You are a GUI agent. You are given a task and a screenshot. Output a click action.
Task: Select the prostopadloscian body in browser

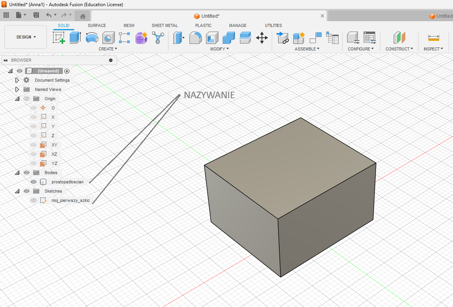(x=67, y=182)
